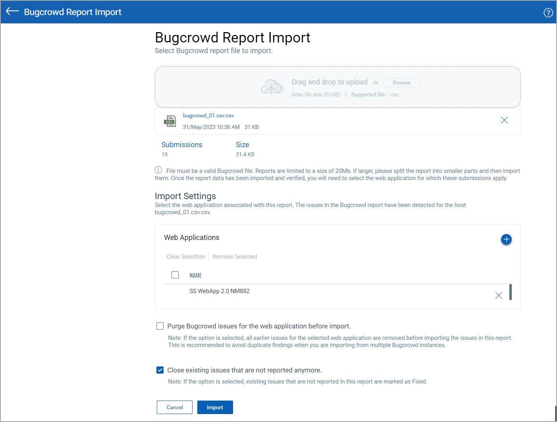
Task: Click the CSV file icon
Action: tap(170, 121)
